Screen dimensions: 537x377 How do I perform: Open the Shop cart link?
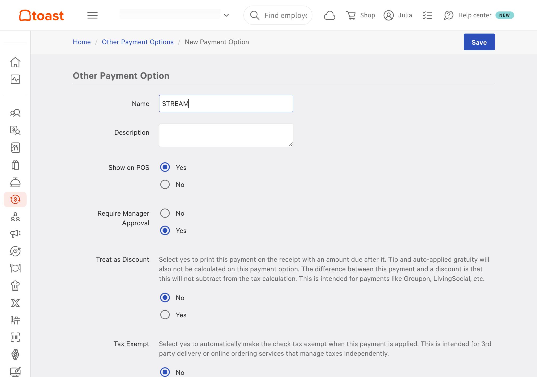tap(360, 15)
